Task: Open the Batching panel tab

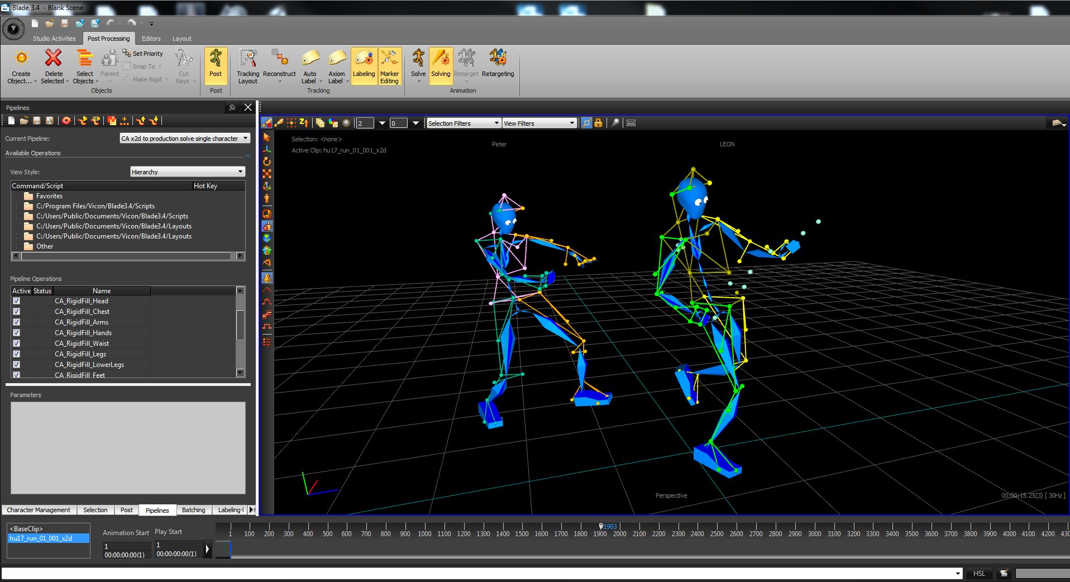Action: 193,510
